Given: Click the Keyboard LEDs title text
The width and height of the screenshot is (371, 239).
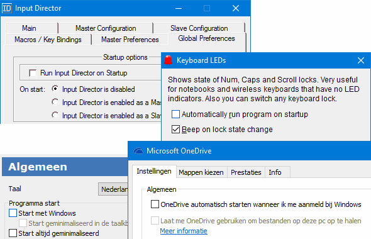Looking at the screenshot, I should (x=201, y=60).
